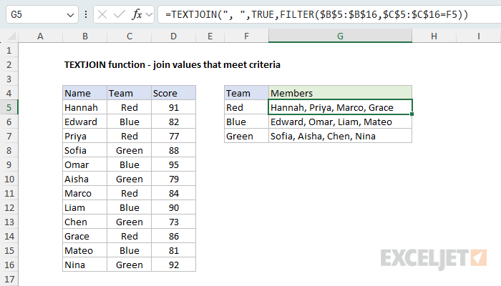Click Grace's team cell 'Red'

point(129,236)
